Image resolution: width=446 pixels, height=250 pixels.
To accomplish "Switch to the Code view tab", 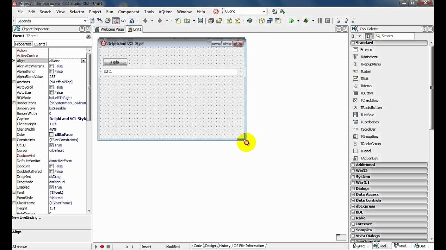I will point(198,246).
